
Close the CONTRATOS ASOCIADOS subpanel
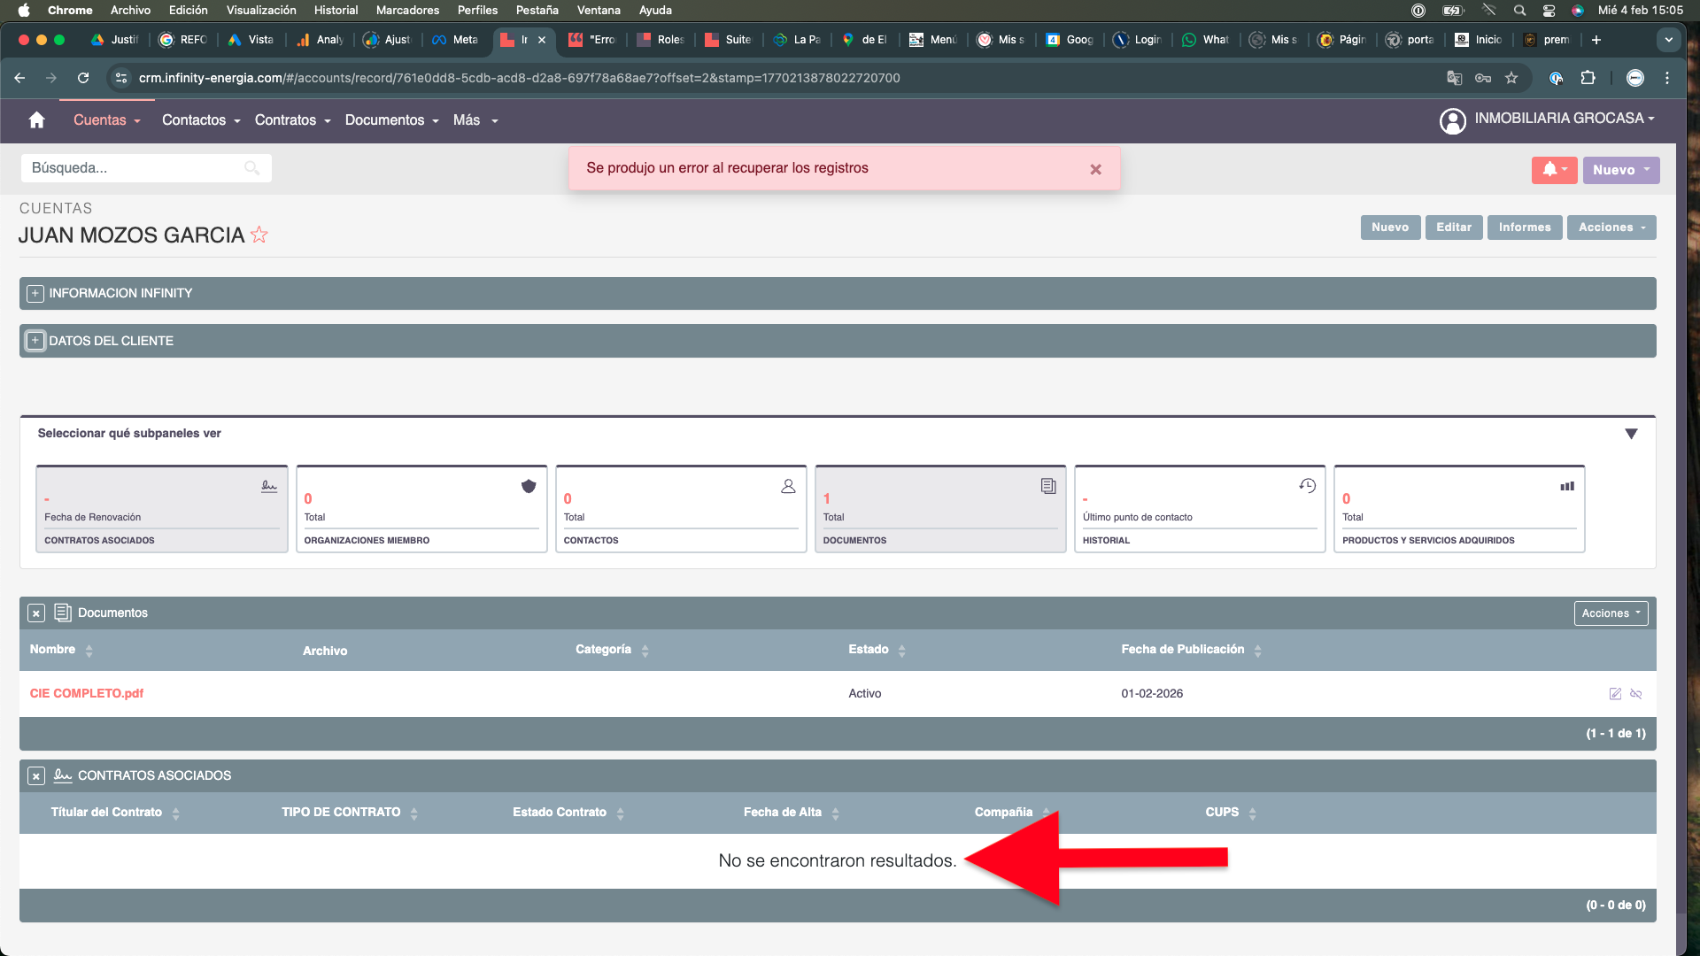pyautogui.click(x=36, y=776)
